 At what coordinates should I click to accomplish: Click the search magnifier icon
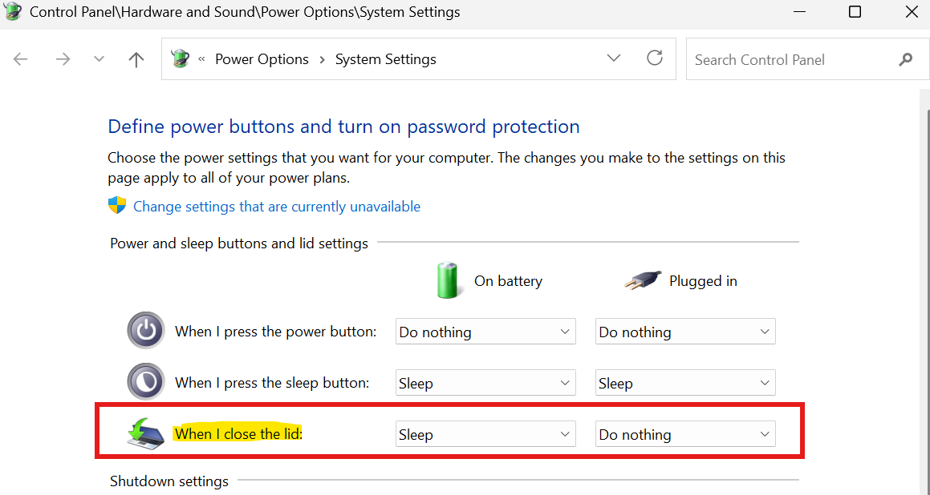pyautogui.click(x=905, y=59)
